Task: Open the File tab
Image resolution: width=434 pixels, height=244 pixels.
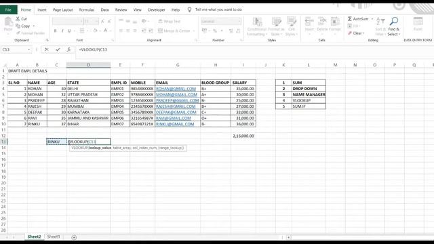Action: click(x=8, y=9)
